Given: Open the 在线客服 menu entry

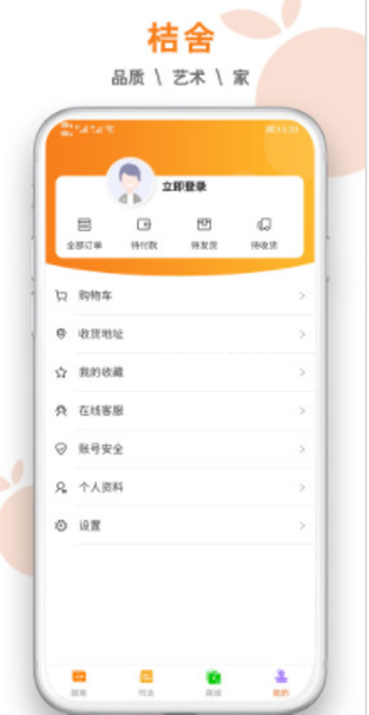Looking at the screenshot, I should pos(181,411).
